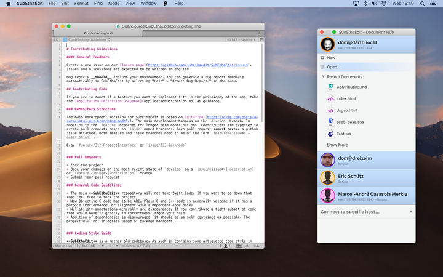Click the editor's vertical scrollbar
Image resolution: width=443 pixels, height=277 pixels.
[262, 82]
